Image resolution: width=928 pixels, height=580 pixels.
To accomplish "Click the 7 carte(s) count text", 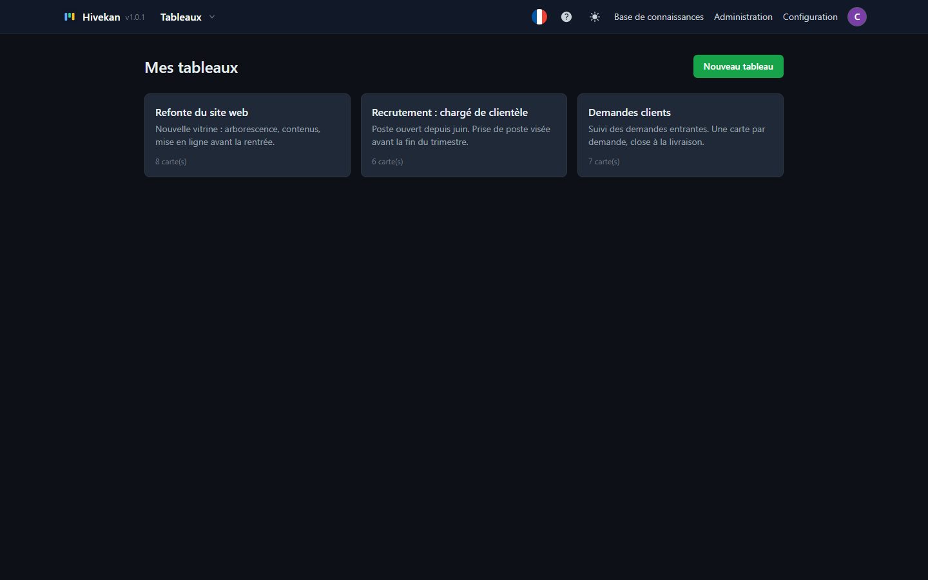I will (x=604, y=162).
